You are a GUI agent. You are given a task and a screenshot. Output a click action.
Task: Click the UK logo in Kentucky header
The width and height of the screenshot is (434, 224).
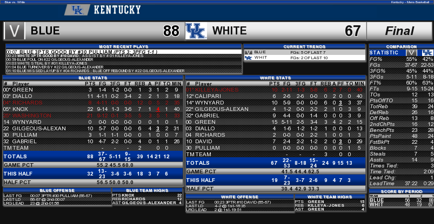click(x=77, y=10)
